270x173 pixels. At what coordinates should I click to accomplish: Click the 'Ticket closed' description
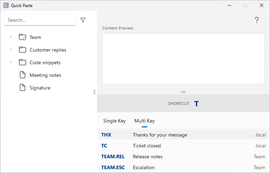pos(147,146)
